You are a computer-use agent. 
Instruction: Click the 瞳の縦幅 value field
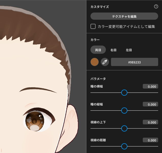pos(150,104)
